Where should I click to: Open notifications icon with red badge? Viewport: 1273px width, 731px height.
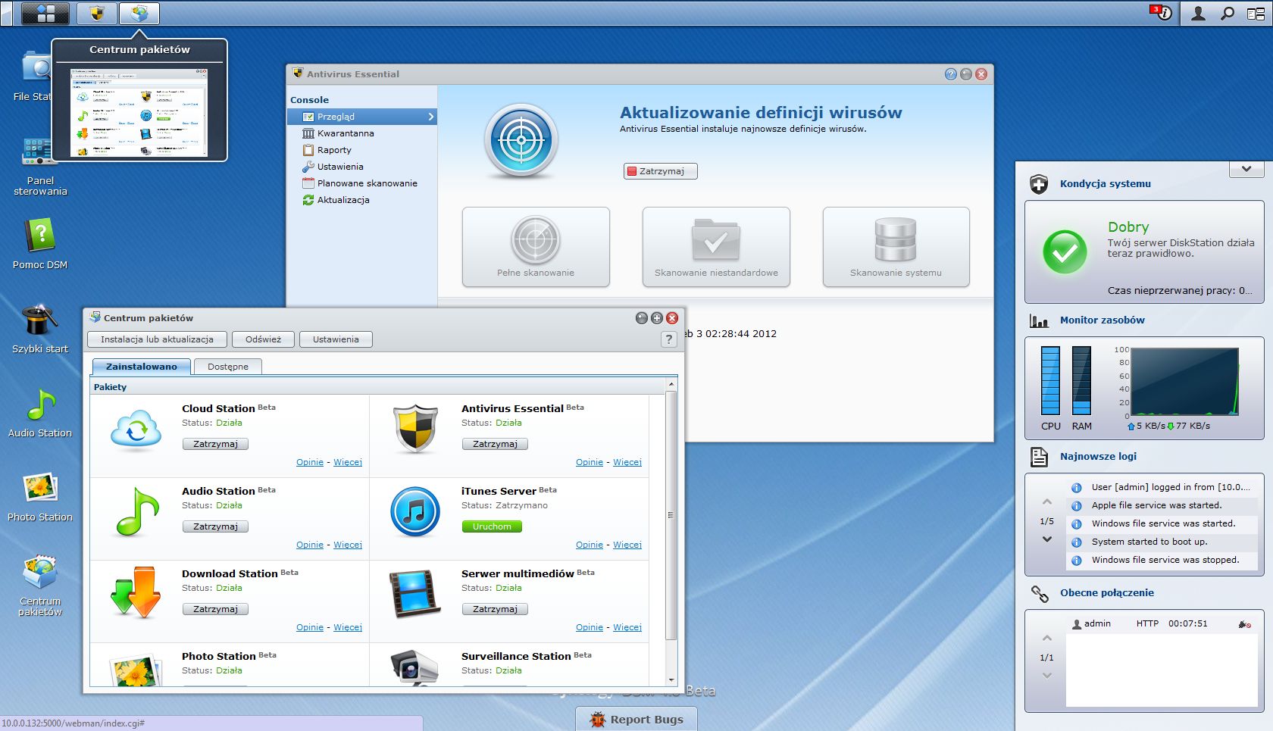pos(1161,13)
